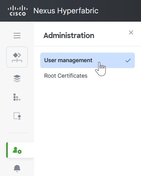141x176 pixels.
Task: Click the divider line above the admin icon
Action: (17, 133)
